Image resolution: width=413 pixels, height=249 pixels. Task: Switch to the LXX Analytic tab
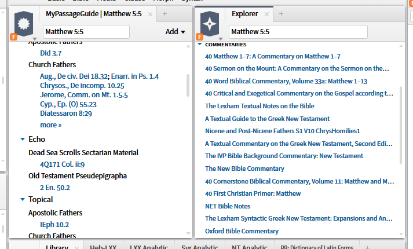tap(149, 247)
